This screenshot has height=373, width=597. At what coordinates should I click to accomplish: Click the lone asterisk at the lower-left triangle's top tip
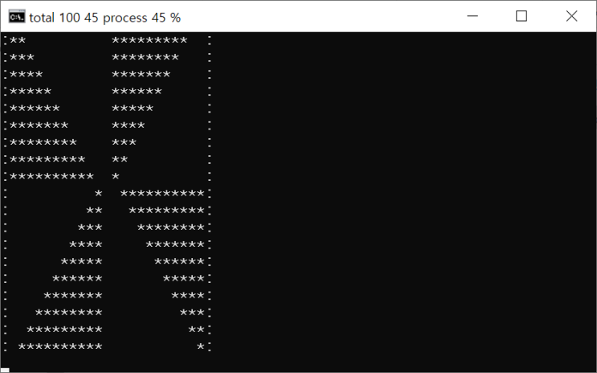pos(98,194)
